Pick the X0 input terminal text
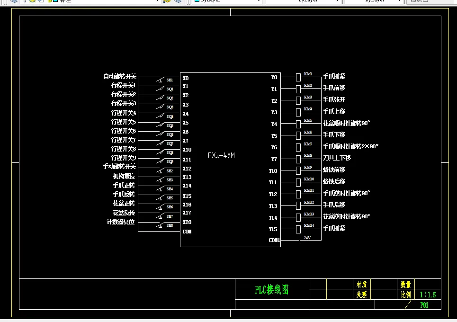 [186, 78]
